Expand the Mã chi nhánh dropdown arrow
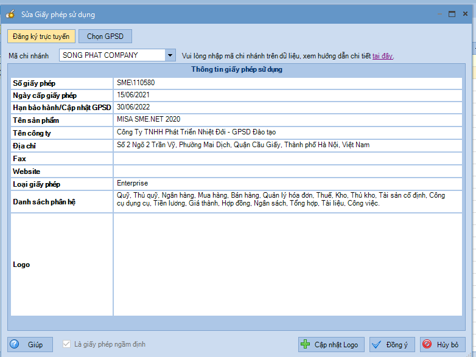476x357 pixels. (x=170, y=55)
